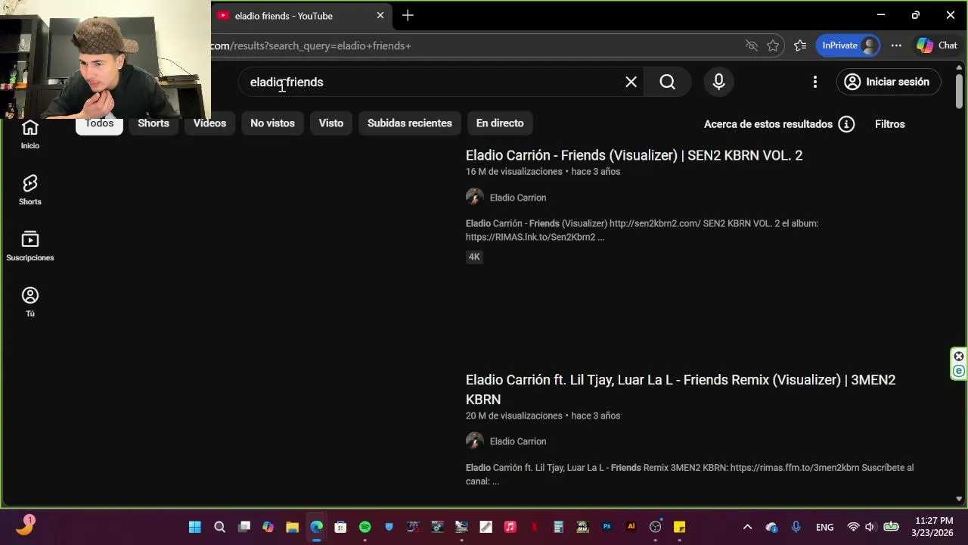Open the Favorites list icon in Edge toolbar
This screenshot has width=968, height=545.
click(x=800, y=45)
